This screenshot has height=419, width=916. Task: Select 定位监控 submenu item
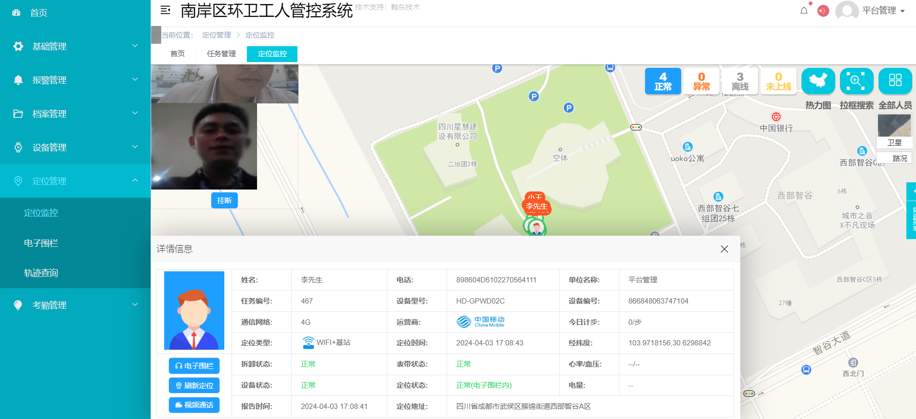point(41,213)
